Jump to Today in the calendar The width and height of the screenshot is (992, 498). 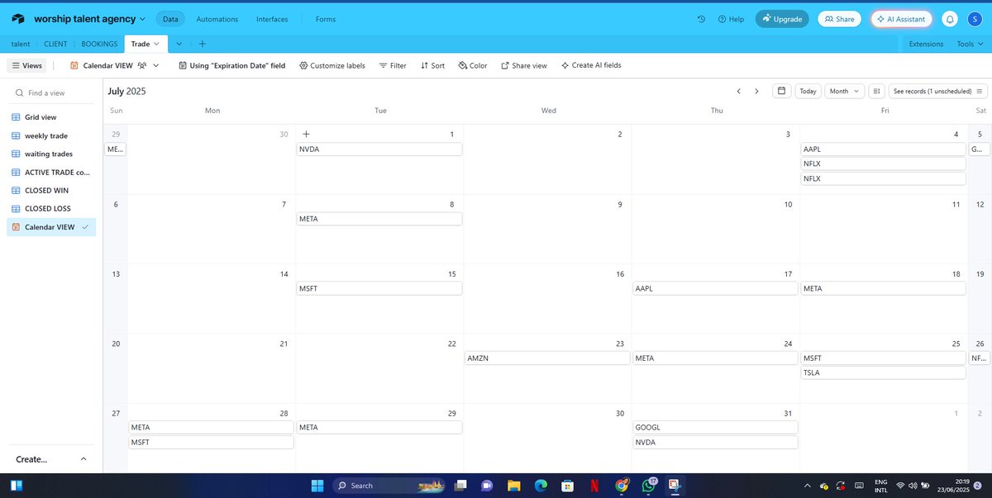coord(808,92)
